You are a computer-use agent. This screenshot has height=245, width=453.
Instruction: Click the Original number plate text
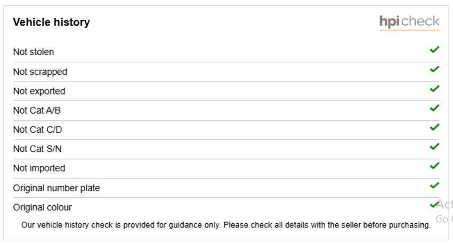coord(56,188)
